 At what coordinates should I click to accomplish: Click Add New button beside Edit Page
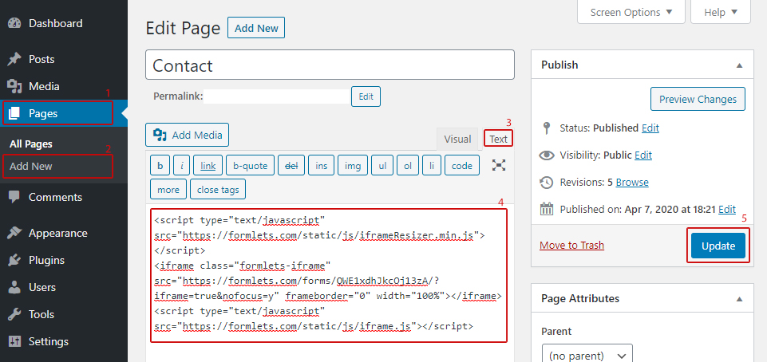tap(256, 28)
